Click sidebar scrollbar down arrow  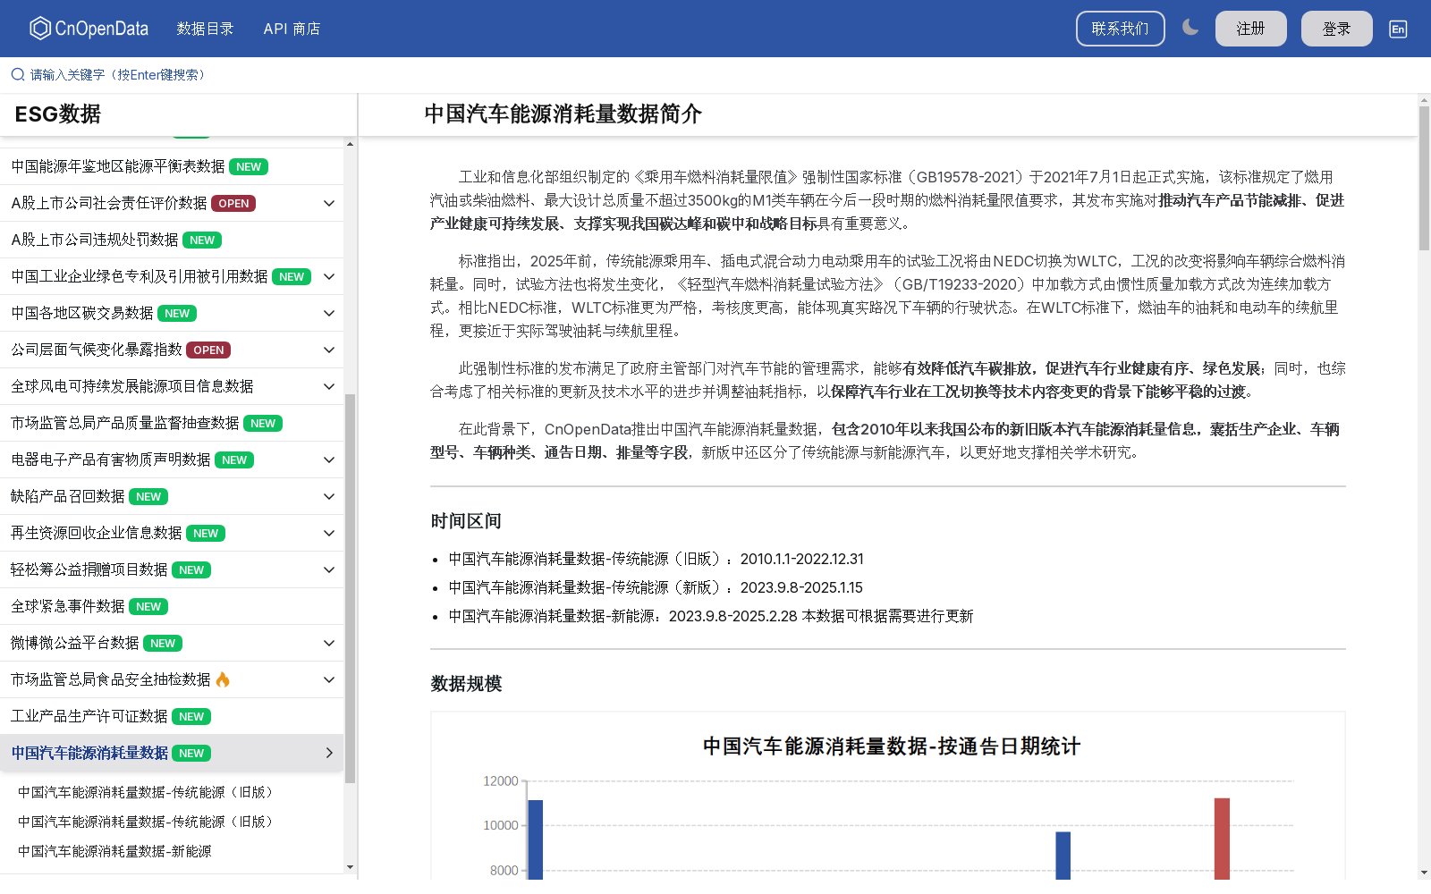350,866
